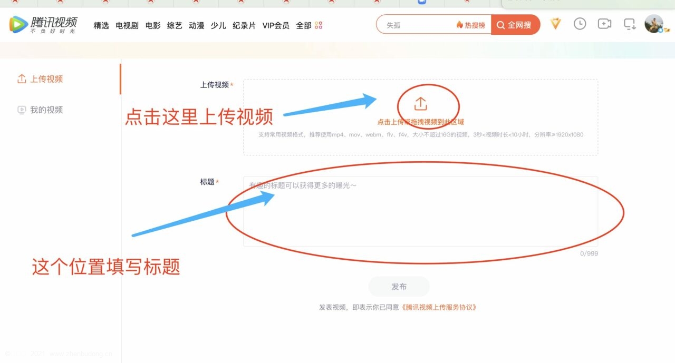
Task: Open watch history clock icon
Action: (x=580, y=24)
